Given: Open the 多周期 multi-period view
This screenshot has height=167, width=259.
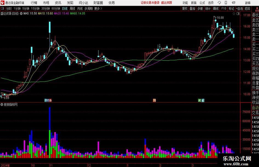Looking at the screenshot, I should tap(89, 9).
